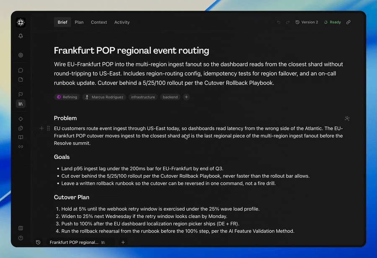377x258 pixels.
Task: Click the Goals section heading
Action: tap(62, 157)
